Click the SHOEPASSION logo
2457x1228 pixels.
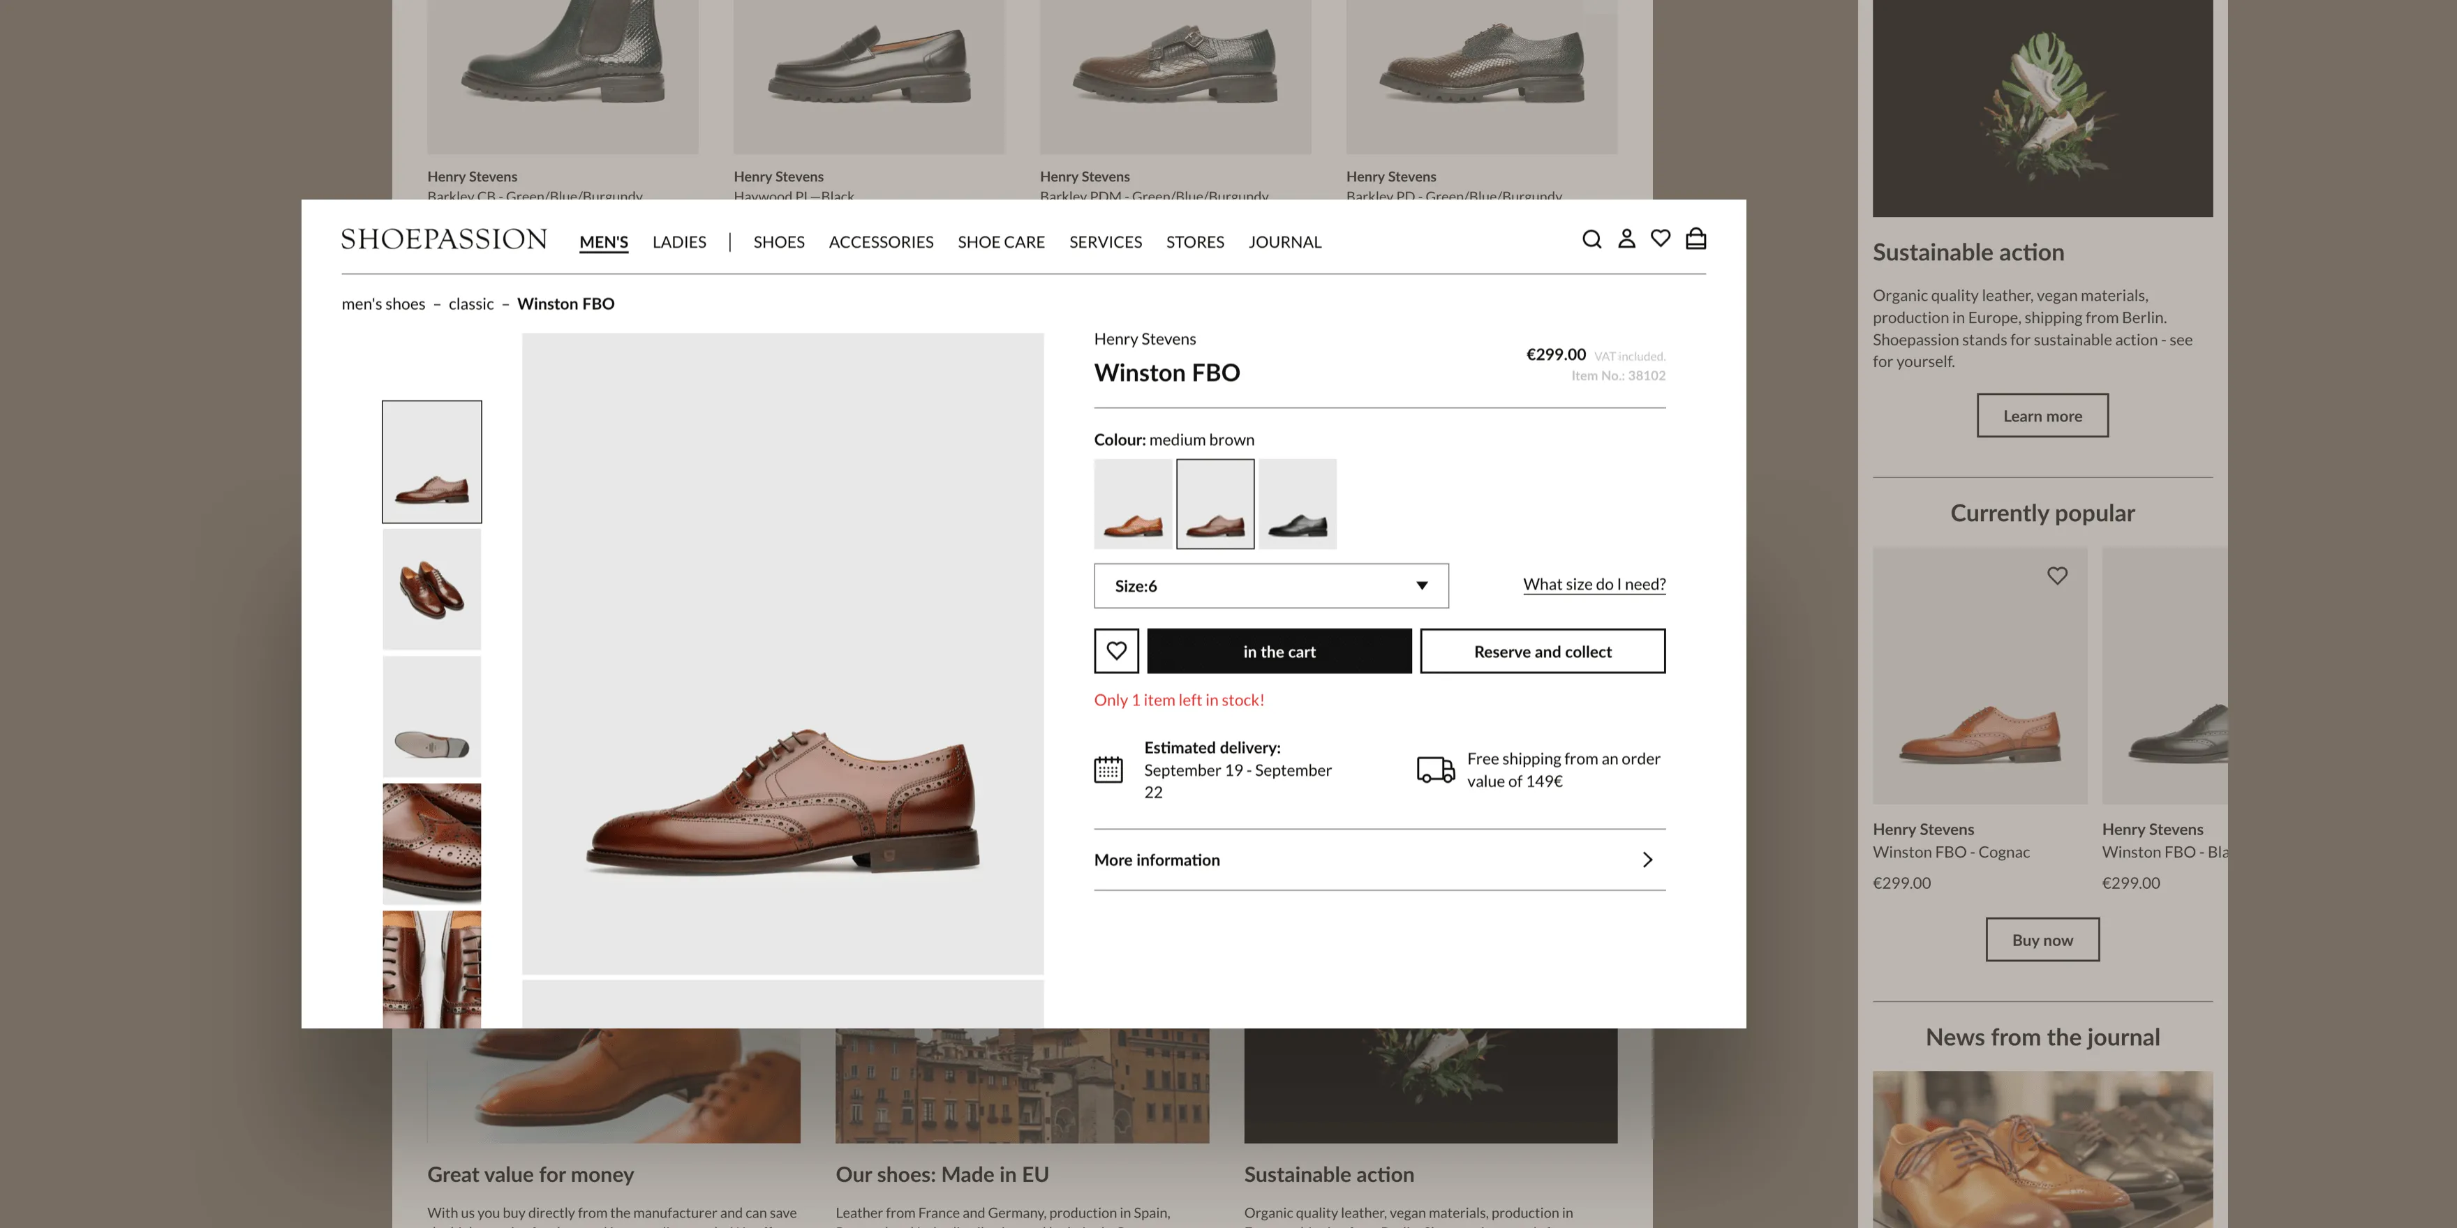(445, 239)
